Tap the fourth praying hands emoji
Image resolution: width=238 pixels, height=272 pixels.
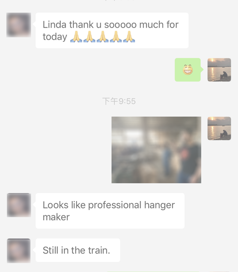116,36
